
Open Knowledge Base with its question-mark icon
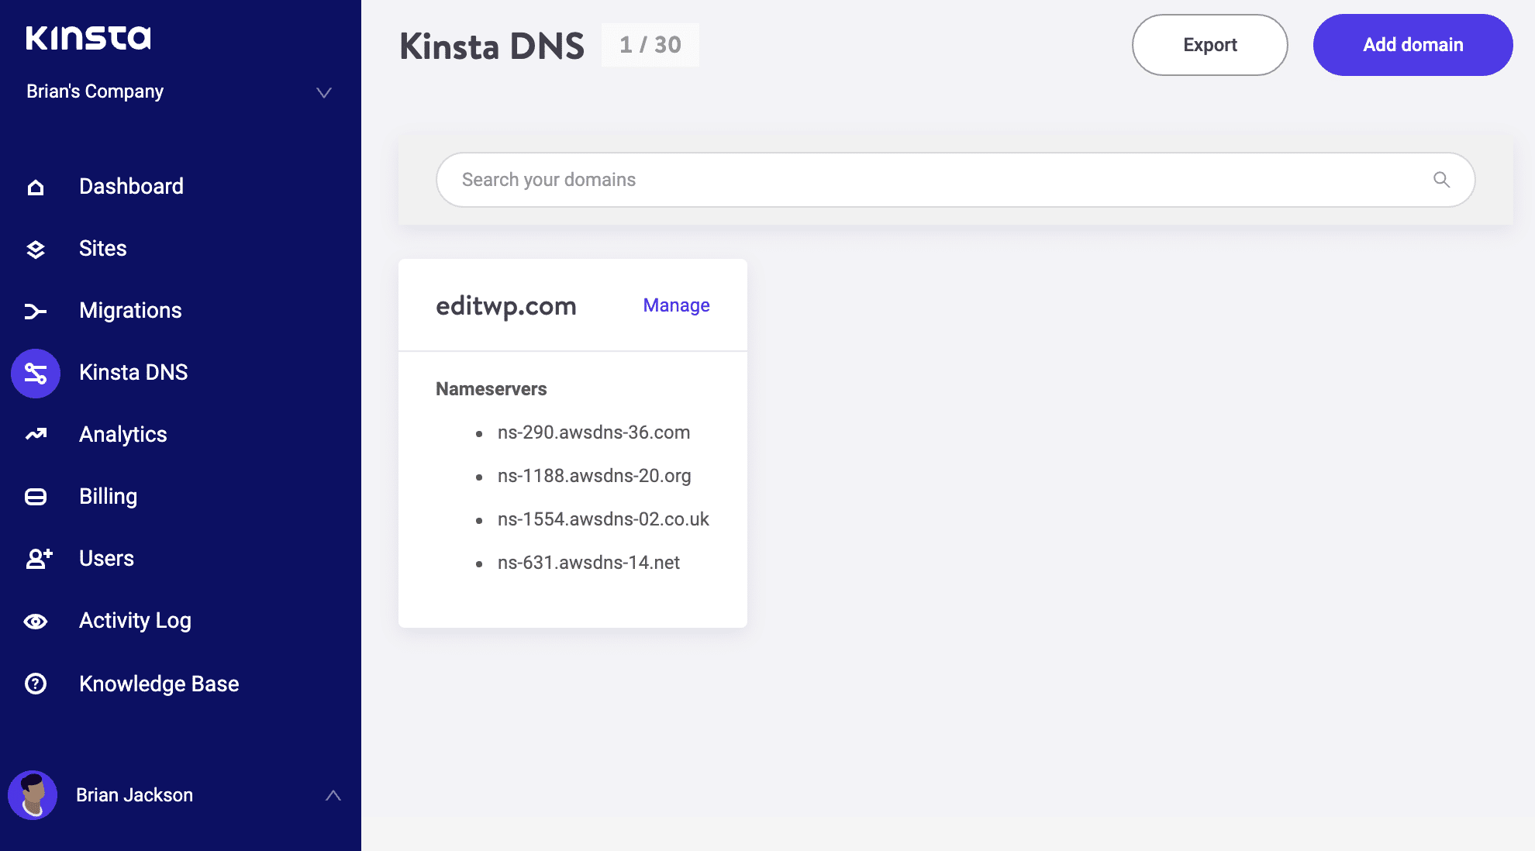[x=35, y=683]
